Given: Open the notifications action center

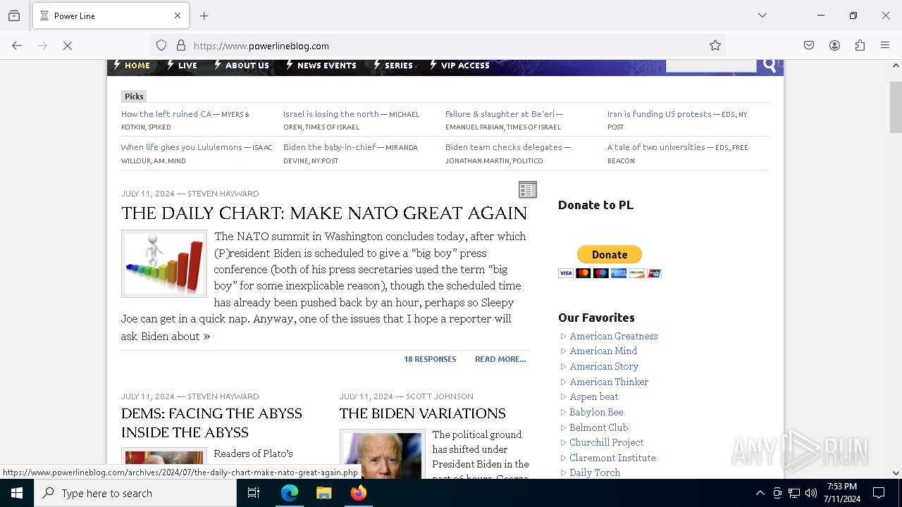Looking at the screenshot, I should (x=879, y=493).
